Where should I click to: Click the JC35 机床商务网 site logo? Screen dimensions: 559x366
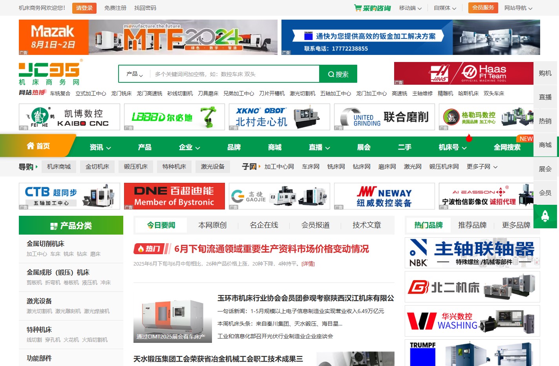51,73
